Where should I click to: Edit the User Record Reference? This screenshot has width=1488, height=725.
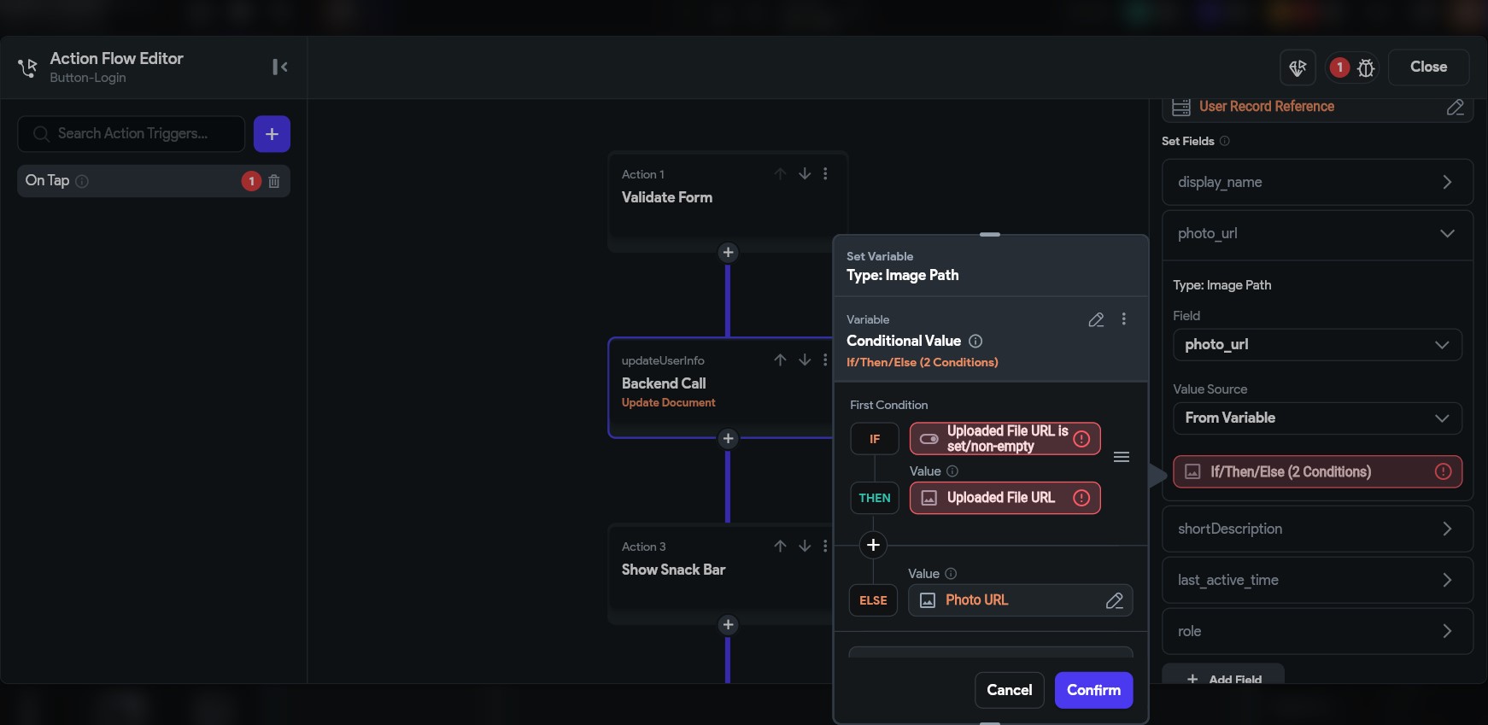pos(1456,108)
